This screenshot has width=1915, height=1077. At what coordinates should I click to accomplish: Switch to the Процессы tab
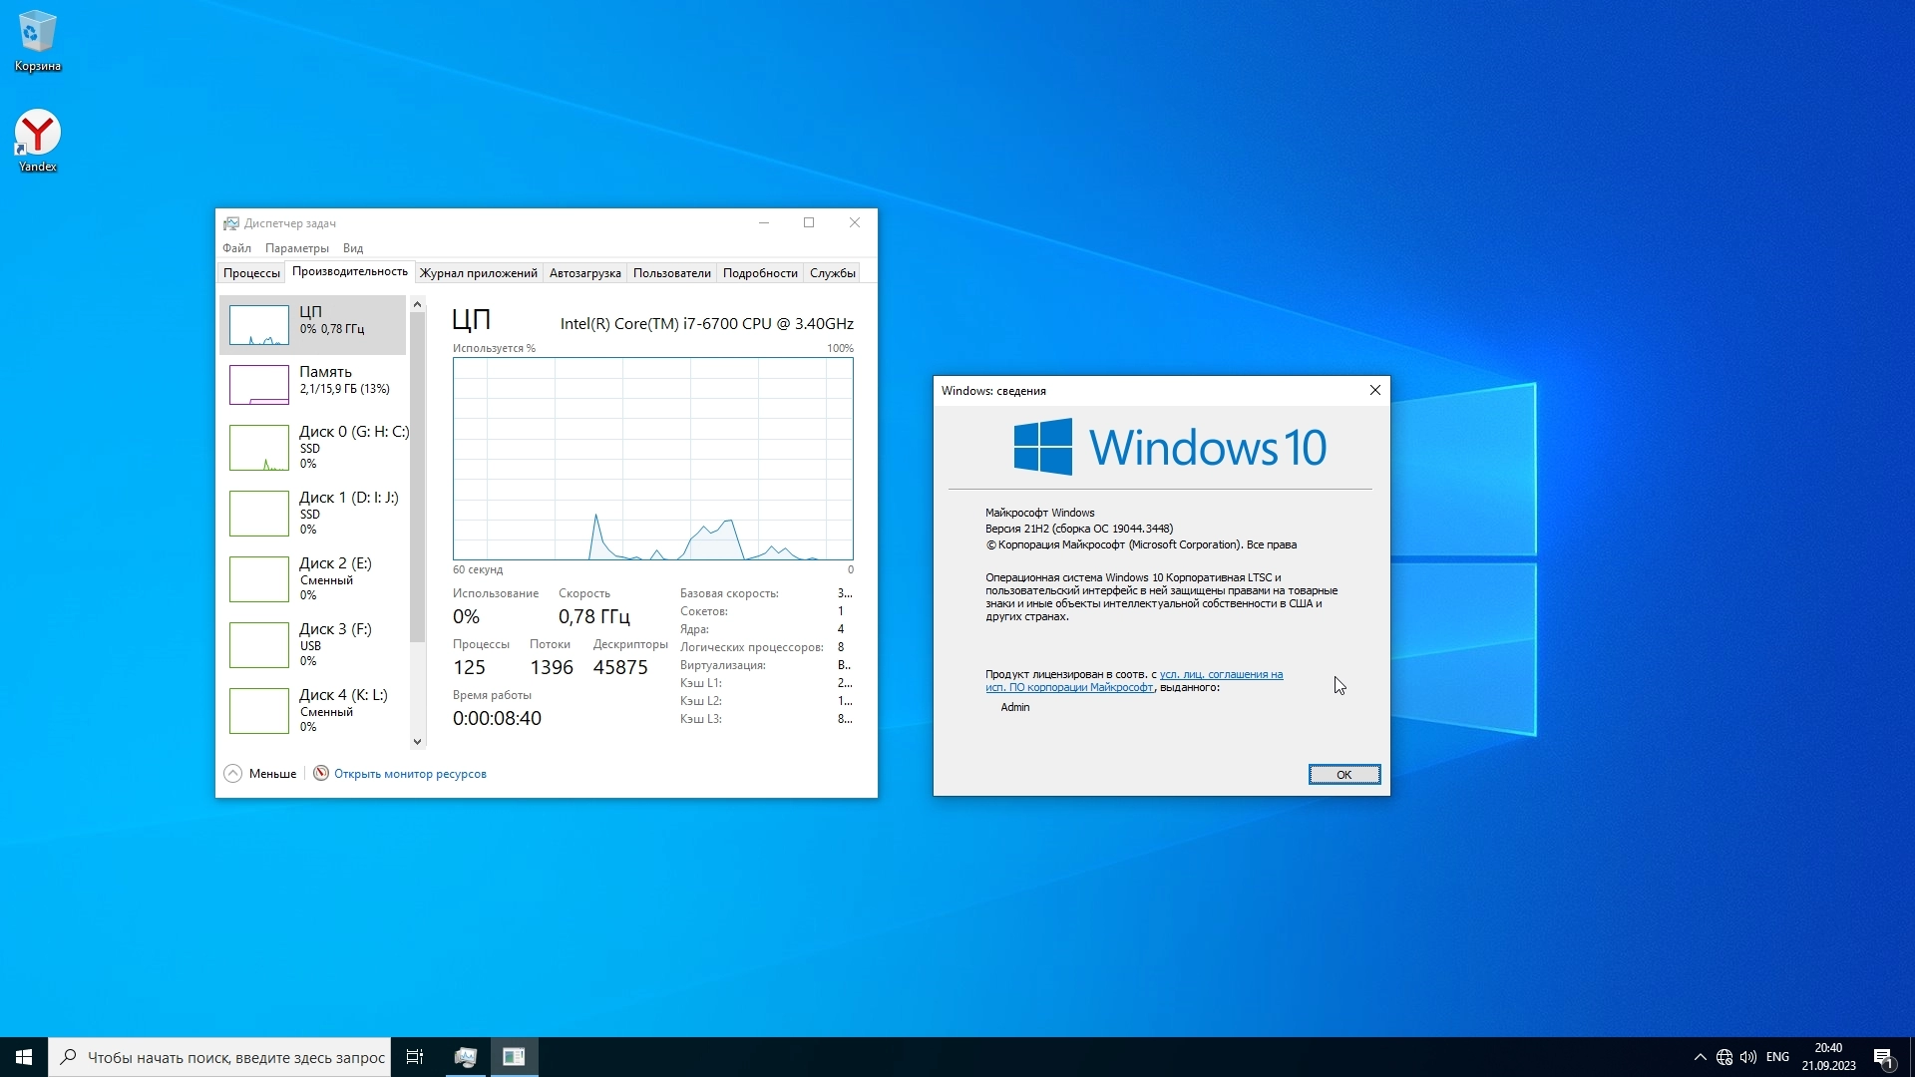[251, 273]
